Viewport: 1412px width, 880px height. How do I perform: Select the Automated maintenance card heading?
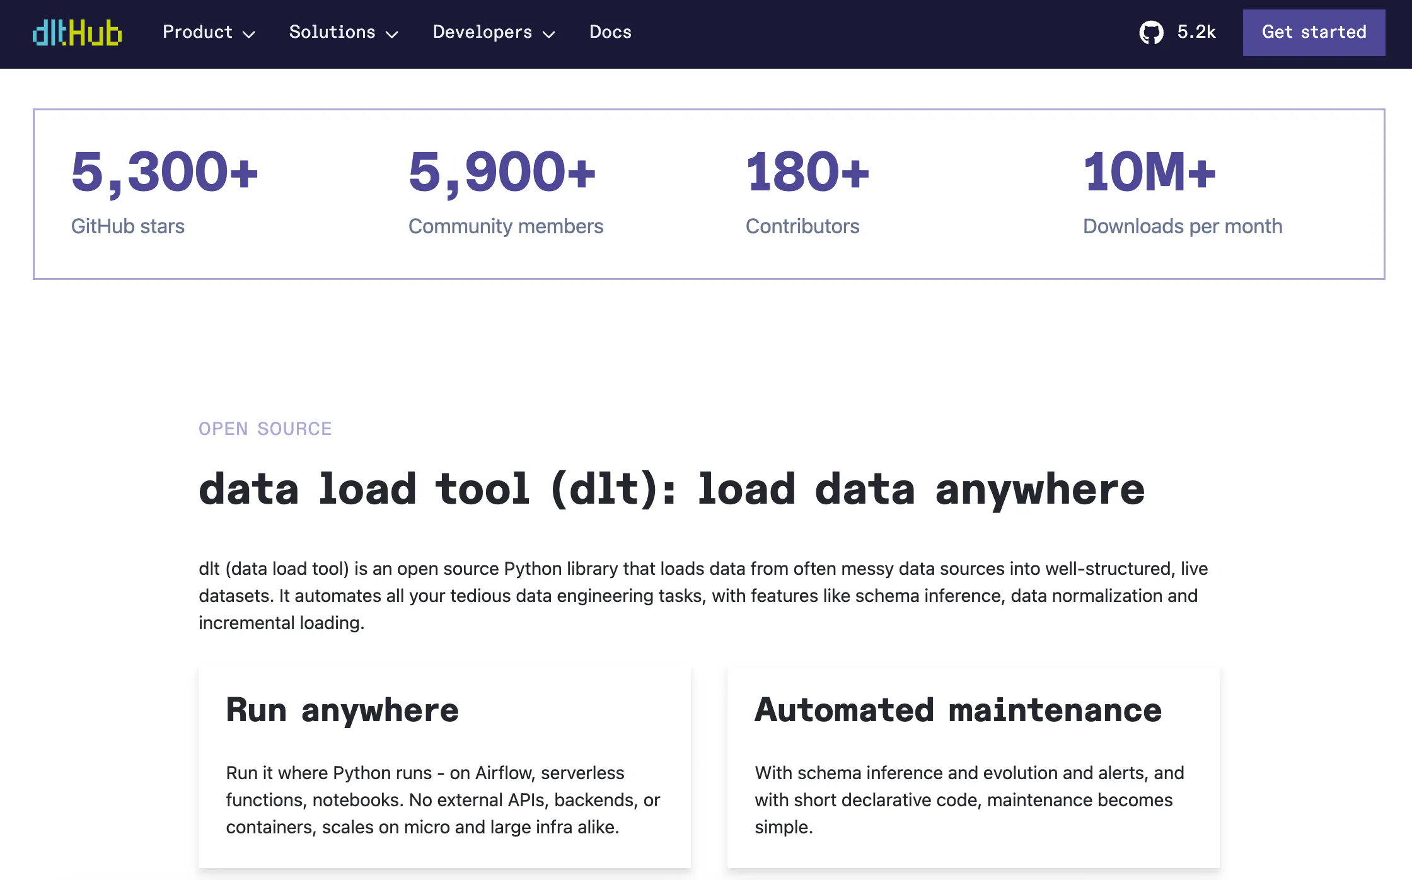[x=958, y=710]
